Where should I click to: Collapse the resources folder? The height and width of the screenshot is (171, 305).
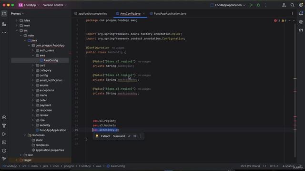coord(25,135)
